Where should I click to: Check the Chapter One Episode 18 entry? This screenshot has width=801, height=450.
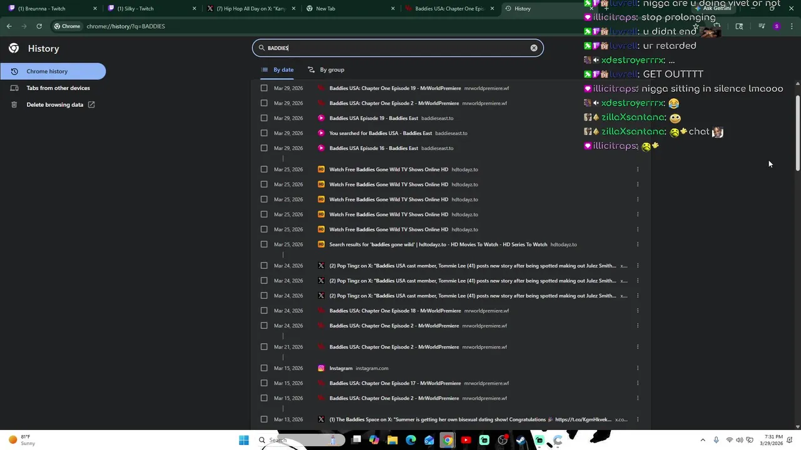[x=264, y=311]
